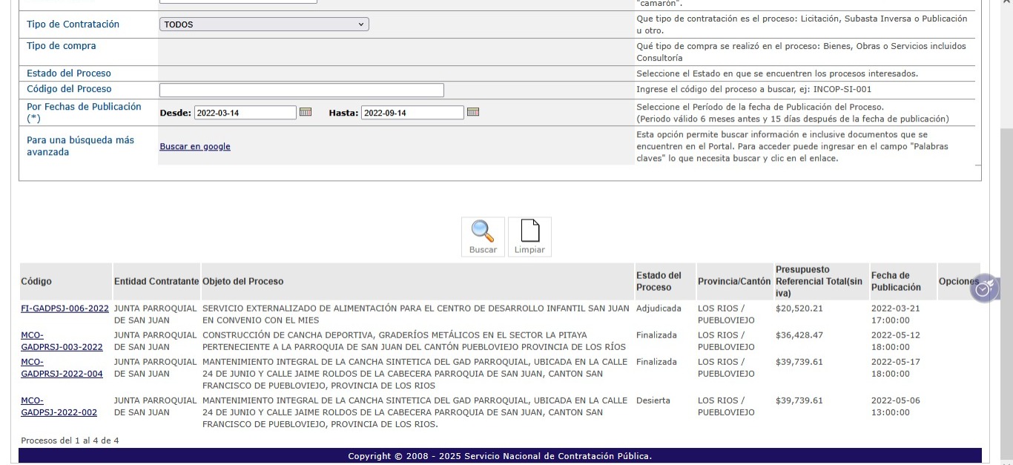Open the Hasta date calendar icon

point(473,112)
